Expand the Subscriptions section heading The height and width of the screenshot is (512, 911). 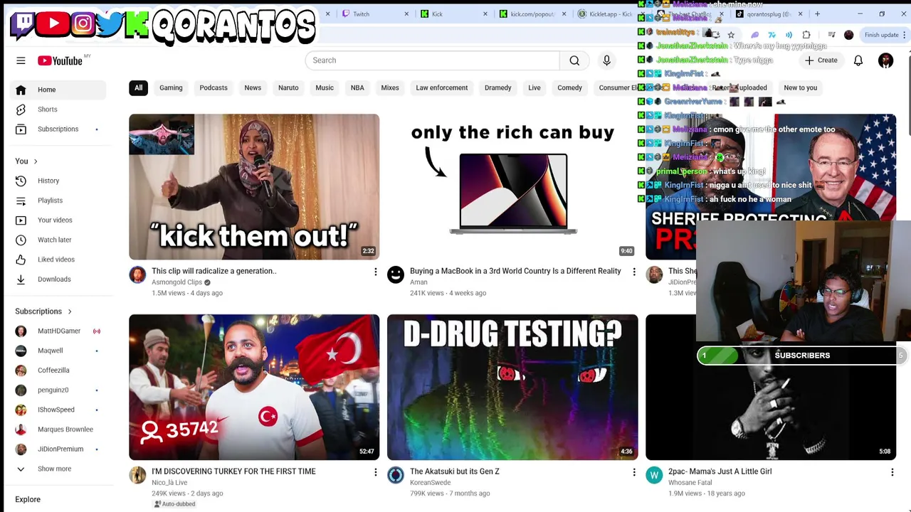tap(44, 311)
